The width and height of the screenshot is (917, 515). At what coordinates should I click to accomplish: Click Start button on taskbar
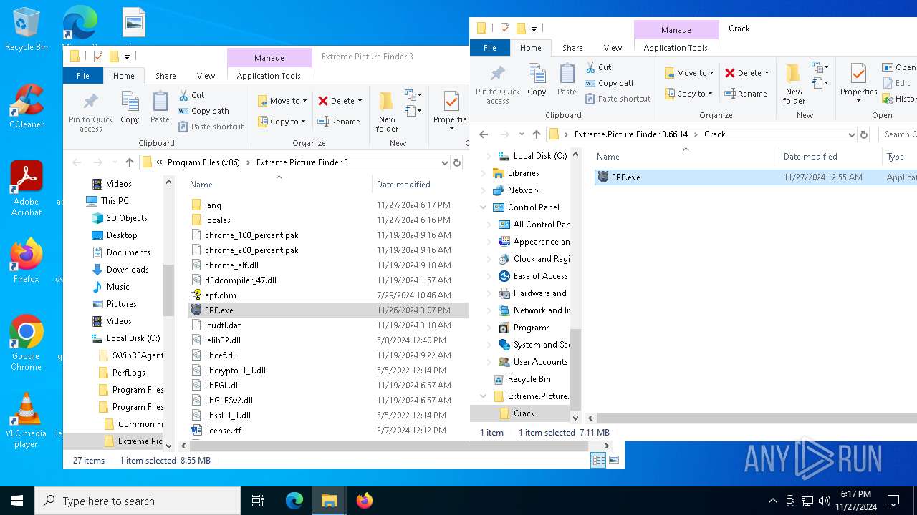tap(17, 501)
